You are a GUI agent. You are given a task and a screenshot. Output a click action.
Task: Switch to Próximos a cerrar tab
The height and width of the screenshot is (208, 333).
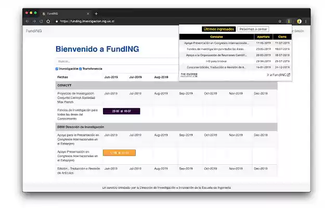click(253, 29)
